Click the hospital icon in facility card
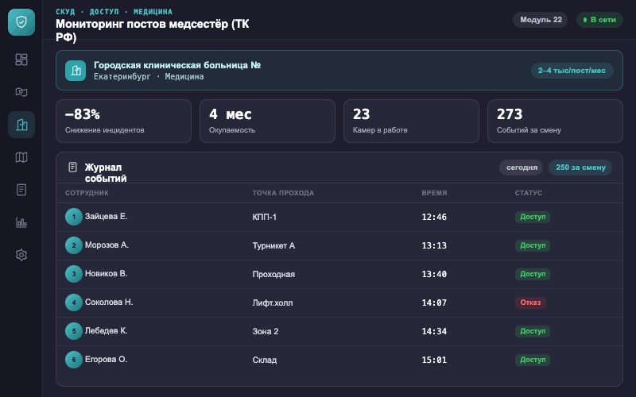Viewport: 636px width, 397px height. click(x=76, y=71)
